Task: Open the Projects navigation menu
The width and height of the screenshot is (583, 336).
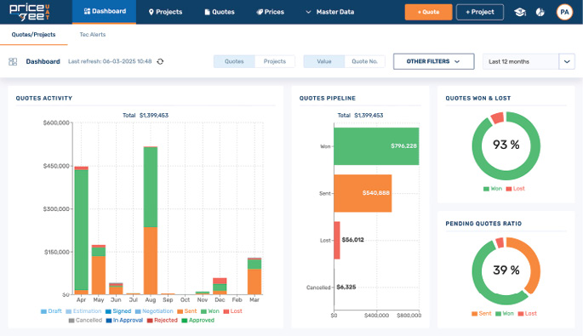Action: click(x=165, y=12)
